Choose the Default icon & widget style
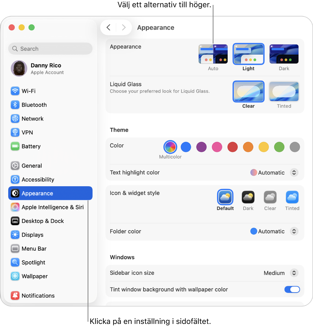 225,197
